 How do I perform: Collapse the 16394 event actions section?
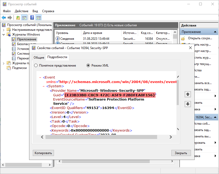point(215,117)
